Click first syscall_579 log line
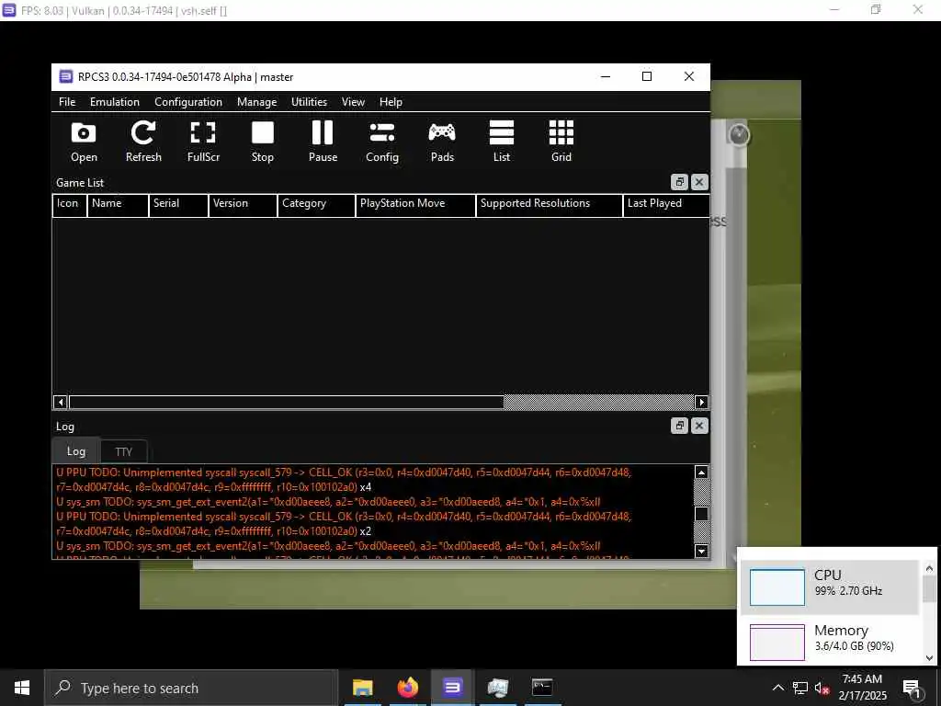Image resolution: width=941 pixels, height=706 pixels. [x=344, y=480]
